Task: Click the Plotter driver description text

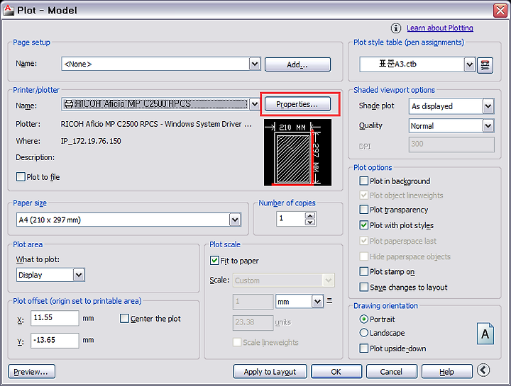Action: (156, 124)
